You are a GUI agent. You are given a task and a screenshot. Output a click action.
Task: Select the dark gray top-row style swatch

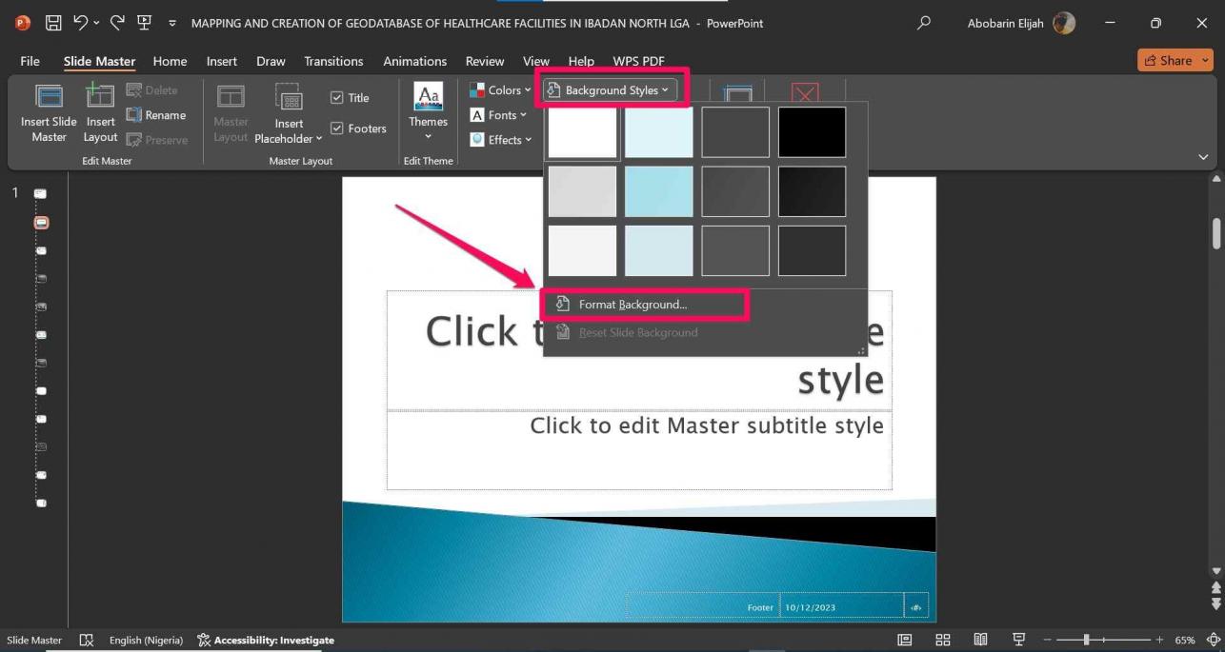735,132
